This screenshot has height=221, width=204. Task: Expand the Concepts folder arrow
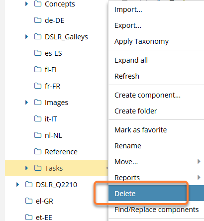coord(26,4)
